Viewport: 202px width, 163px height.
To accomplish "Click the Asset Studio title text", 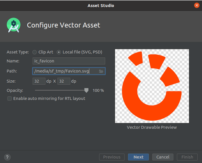I will (101, 6).
